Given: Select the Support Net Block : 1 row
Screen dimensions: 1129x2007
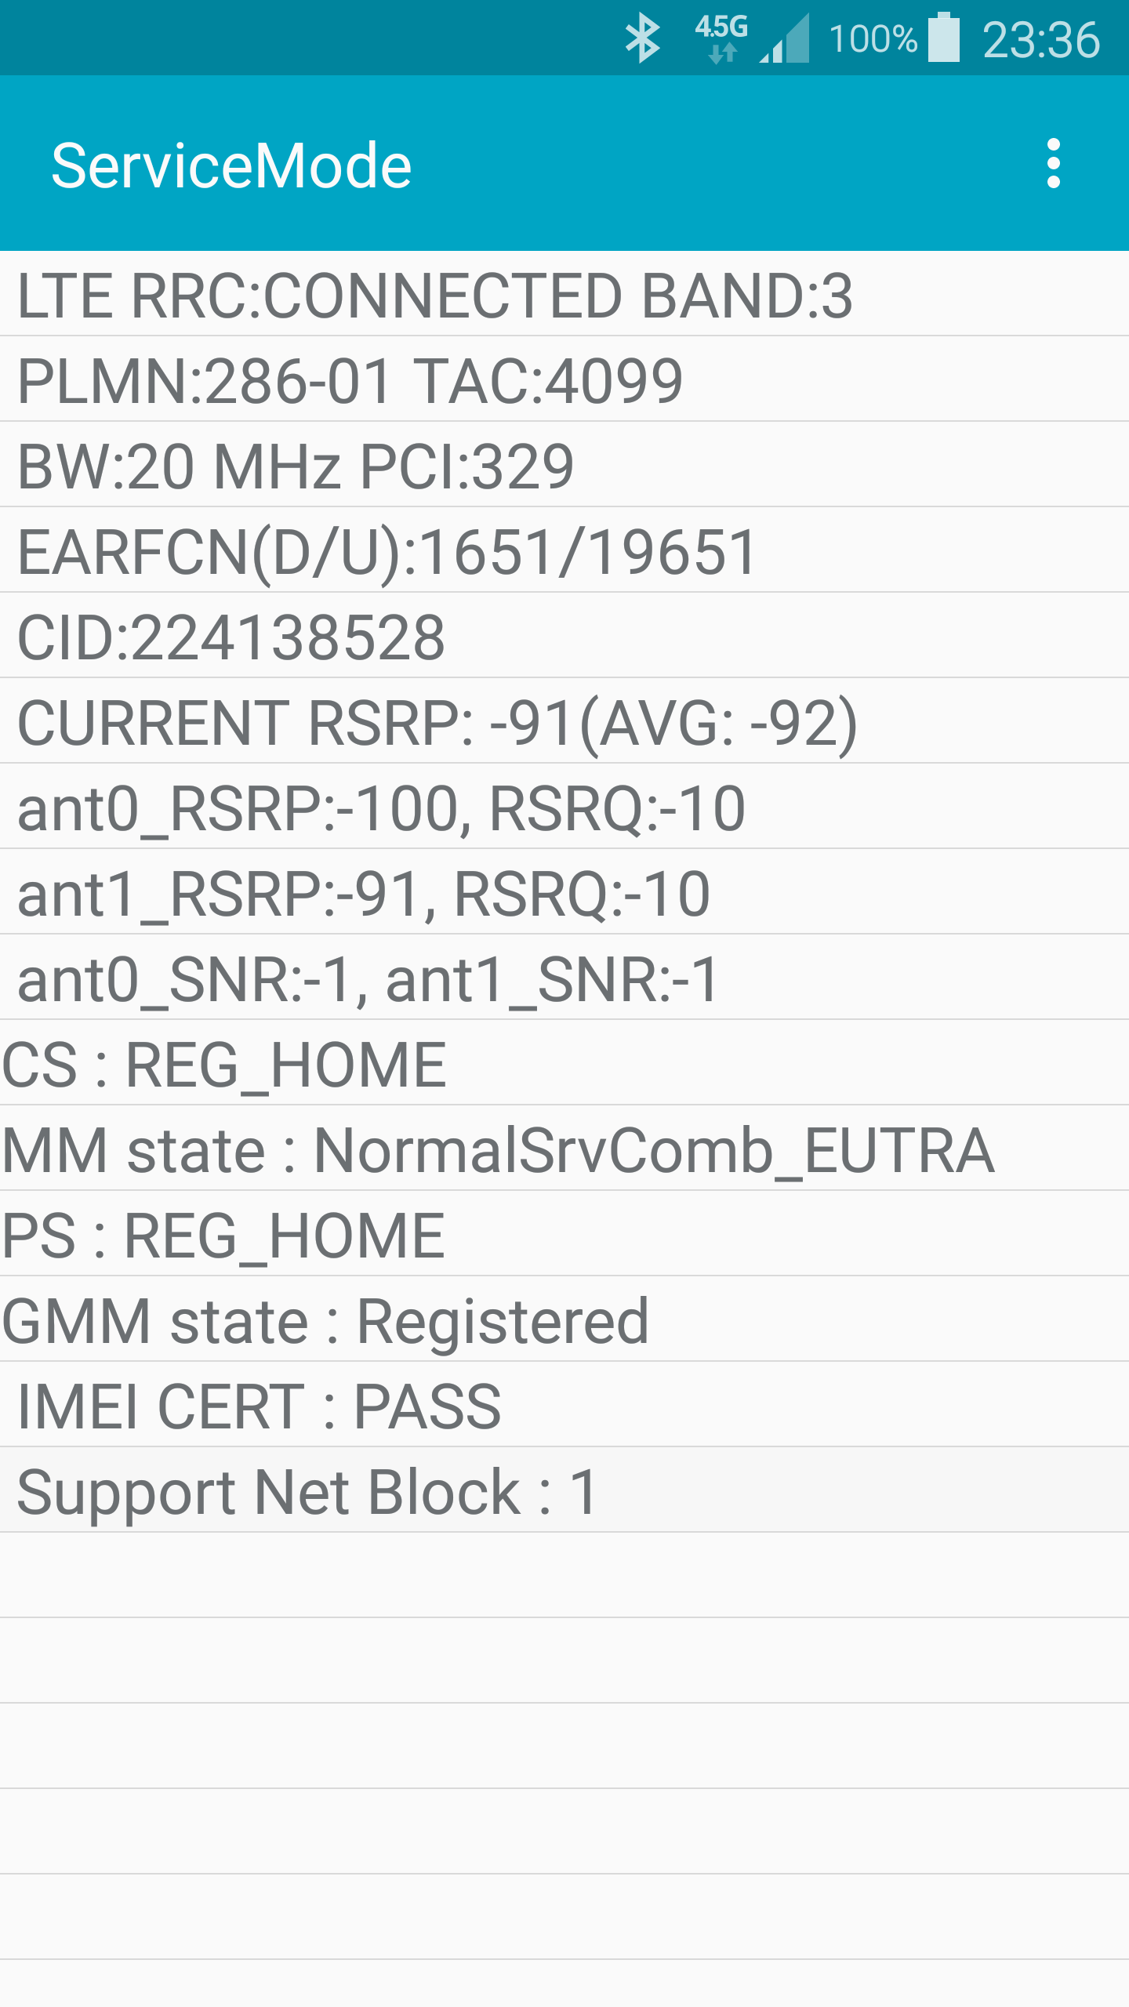Looking at the screenshot, I should point(564,1490).
